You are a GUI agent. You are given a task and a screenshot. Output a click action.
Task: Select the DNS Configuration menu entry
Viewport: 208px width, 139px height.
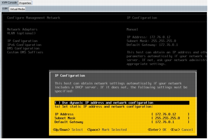(x=23, y=48)
